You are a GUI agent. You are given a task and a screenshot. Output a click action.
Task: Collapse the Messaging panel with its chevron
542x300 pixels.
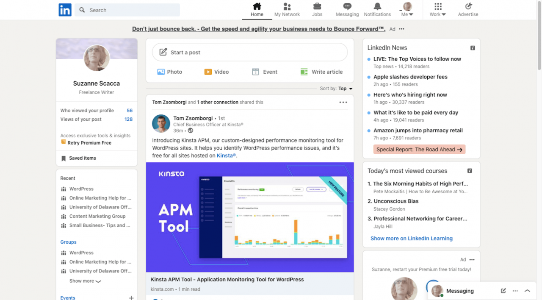[x=527, y=291]
